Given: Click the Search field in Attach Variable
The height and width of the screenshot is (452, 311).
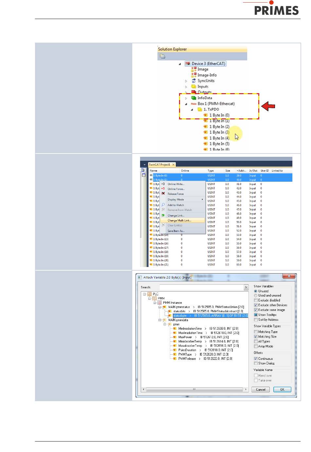Looking at the screenshot, I should pyautogui.click(x=201, y=287).
